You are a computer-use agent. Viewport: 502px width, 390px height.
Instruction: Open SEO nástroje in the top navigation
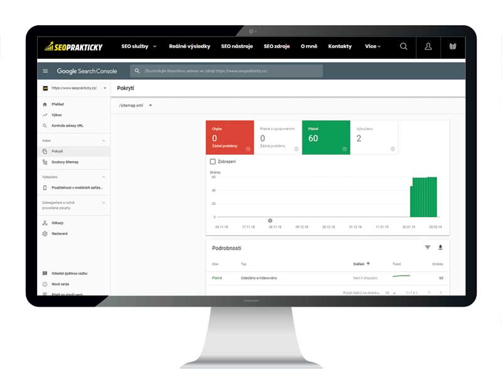pyautogui.click(x=237, y=46)
